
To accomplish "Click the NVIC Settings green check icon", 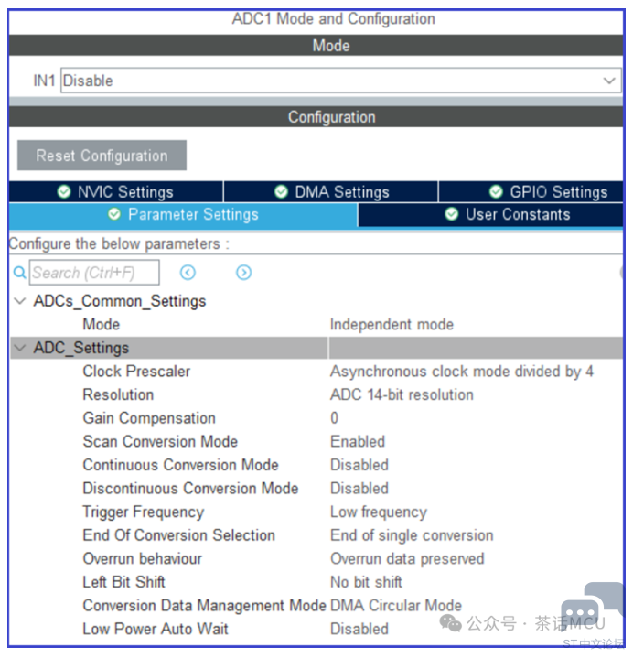I will [x=63, y=191].
